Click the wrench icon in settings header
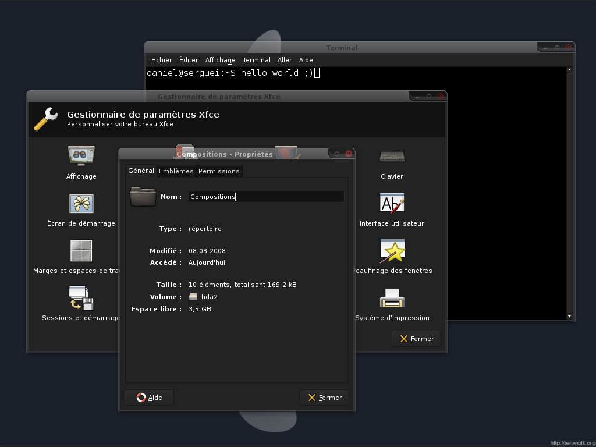Viewport: 596px width, 447px height. pos(46,119)
